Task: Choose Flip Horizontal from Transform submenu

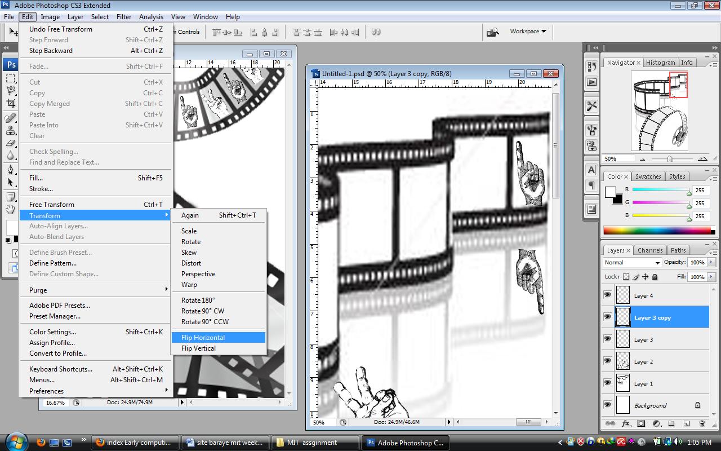Action: click(219, 337)
